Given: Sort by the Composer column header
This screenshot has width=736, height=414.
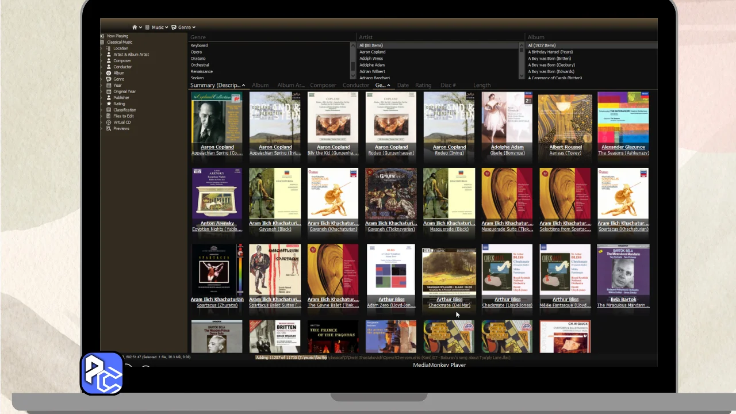Looking at the screenshot, I should (323, 85).
